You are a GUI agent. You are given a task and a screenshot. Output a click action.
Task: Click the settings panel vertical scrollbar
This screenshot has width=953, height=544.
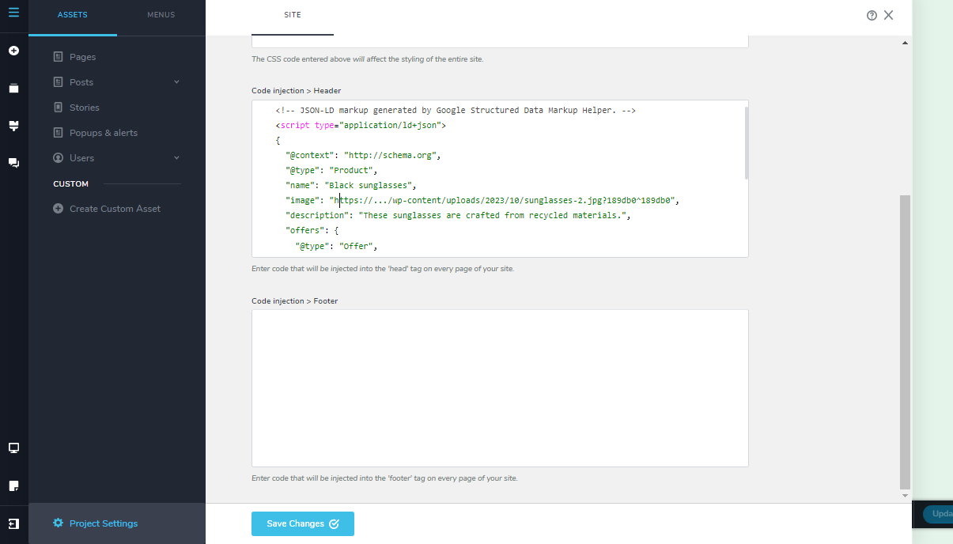click(906, 342)
